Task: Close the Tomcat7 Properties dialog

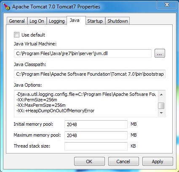Action: pos(167,5)
